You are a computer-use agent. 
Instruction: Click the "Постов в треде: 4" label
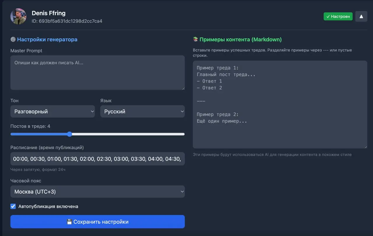point(30,126)
